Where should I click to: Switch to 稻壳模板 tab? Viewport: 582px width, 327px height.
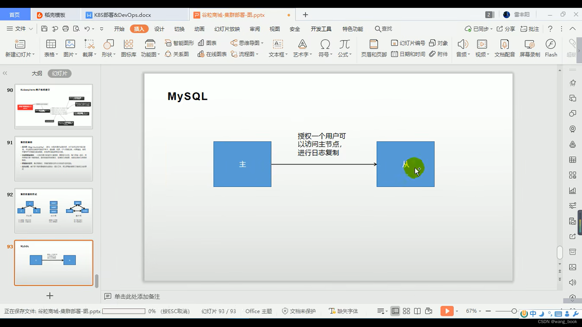[55, 15]
